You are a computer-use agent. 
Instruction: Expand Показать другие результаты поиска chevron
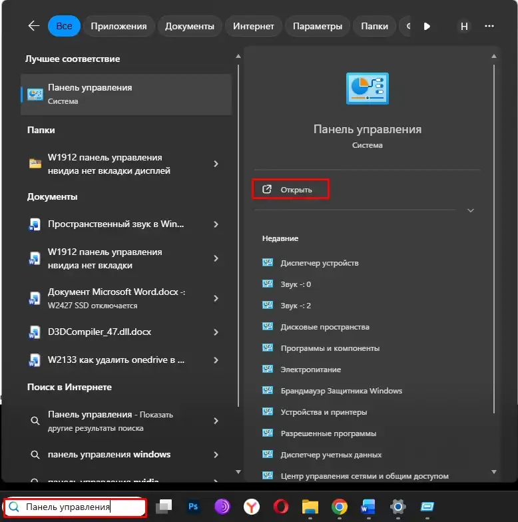tap(216, 421)
